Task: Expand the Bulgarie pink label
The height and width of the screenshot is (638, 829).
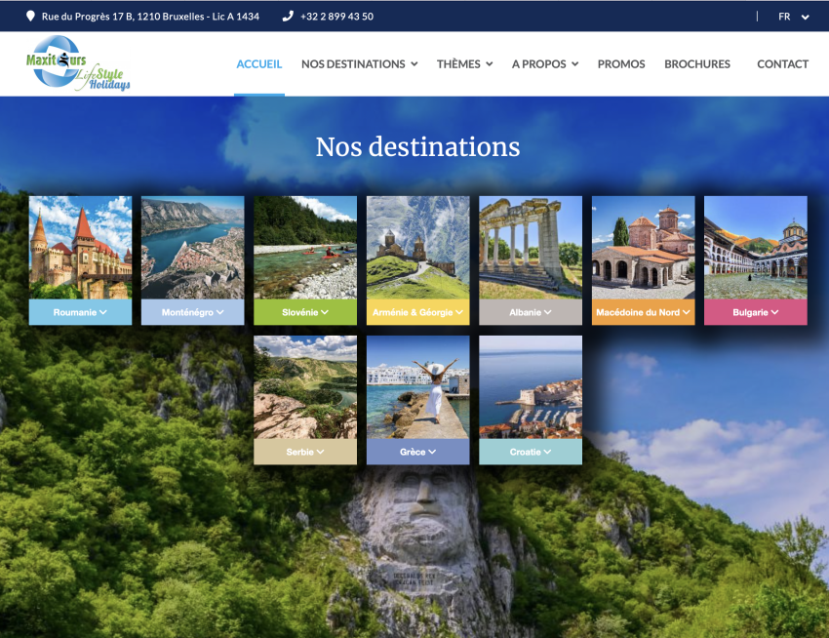Action: click(756, 312)
